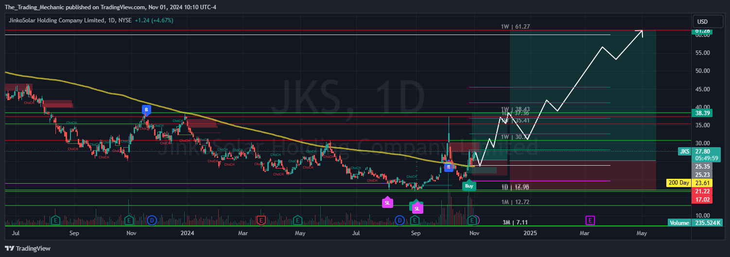The image size is (730, 257).
Task: Click the The_Trading_Mechanic author name
Action: click(35, 7)
